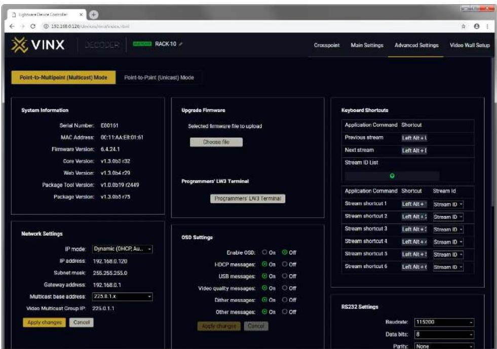The image size is (497, 349).
Task: Click firmware version value 6.4.24.1
Action: [110, 149]
